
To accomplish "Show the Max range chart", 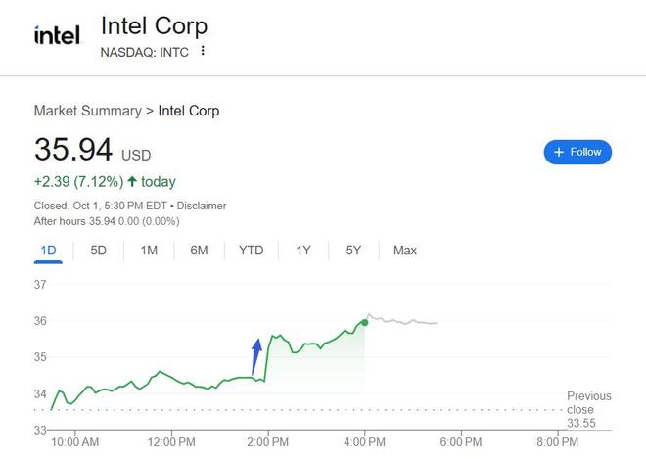I will (404, 251).
